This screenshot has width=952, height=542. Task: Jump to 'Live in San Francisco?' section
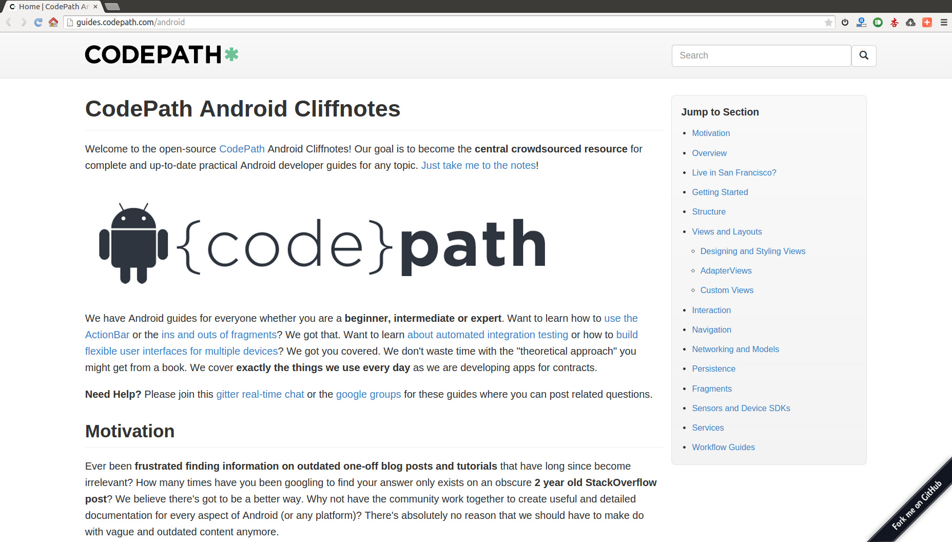(734, 172)
